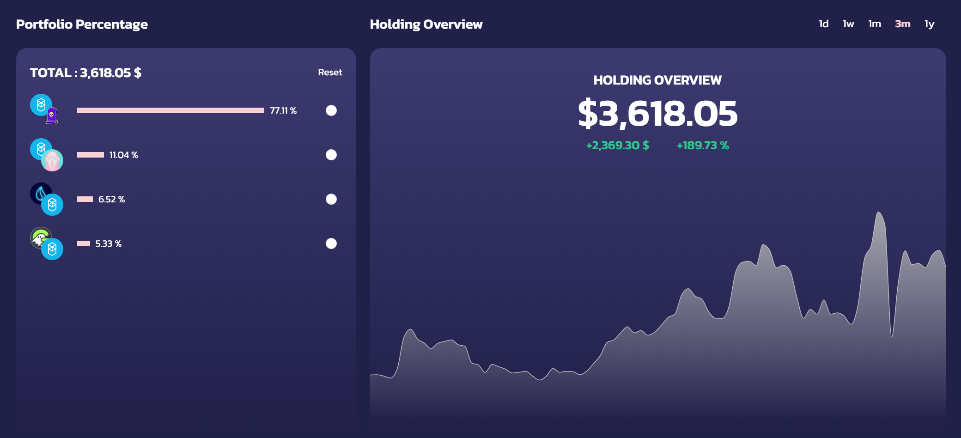
Task: Click the 6.52 % label
Action: pyautogui.click(x=111, y=199)
